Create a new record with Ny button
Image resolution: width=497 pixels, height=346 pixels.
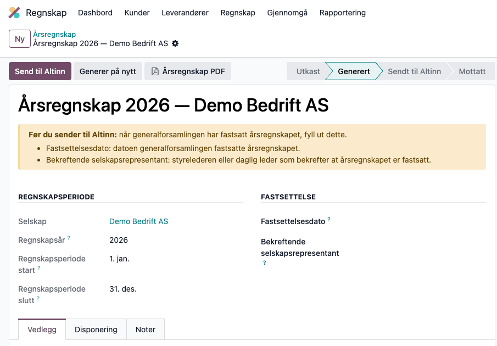(x=20, y=38)
